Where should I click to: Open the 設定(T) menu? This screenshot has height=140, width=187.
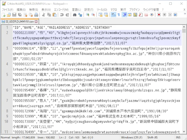coord(89,10)
